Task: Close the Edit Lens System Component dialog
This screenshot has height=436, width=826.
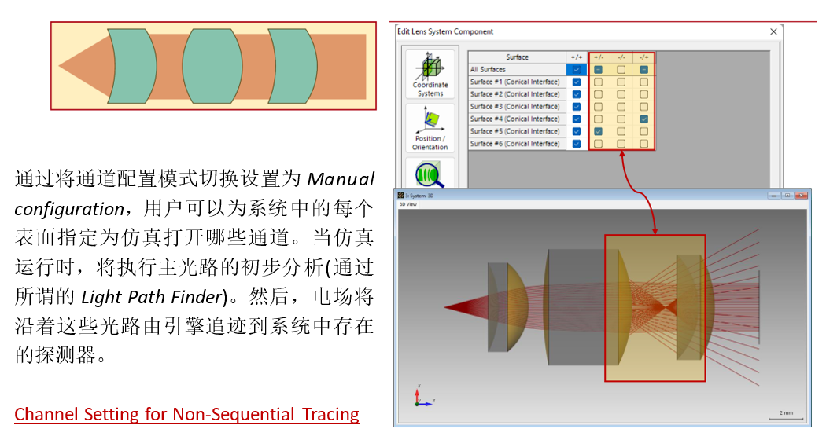Action: point(773,31)
